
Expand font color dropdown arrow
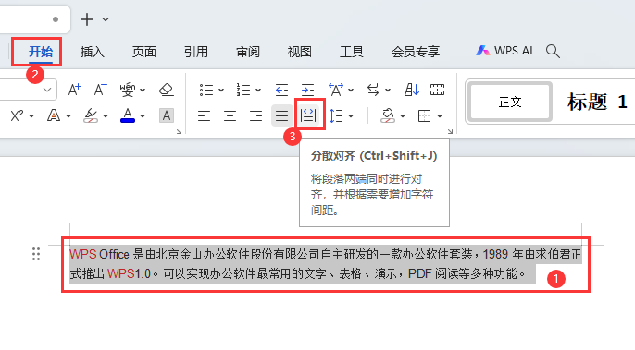[143, 116]
